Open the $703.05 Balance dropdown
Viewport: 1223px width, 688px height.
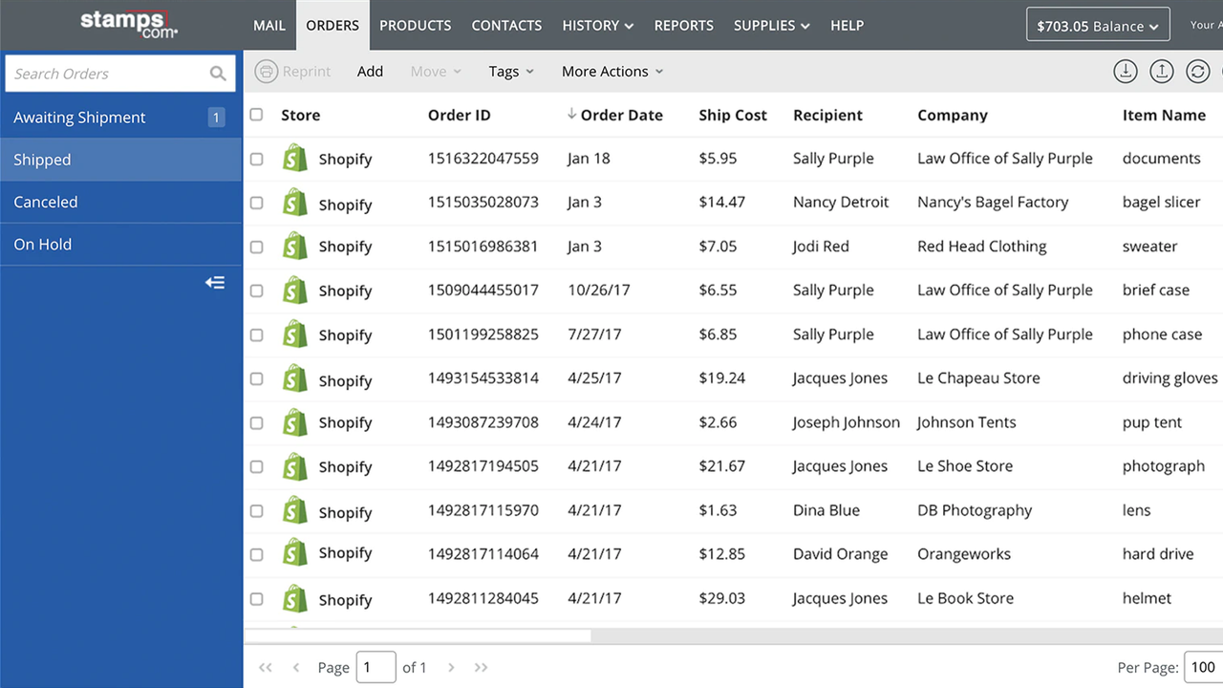coord(1097,24)
